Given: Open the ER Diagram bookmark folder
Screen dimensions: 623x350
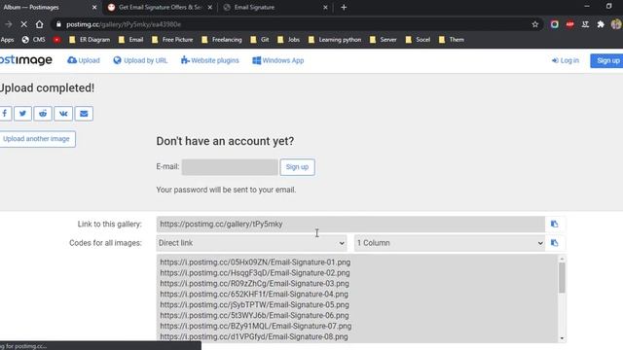Looking at the screenshot, I should [90, 40].
